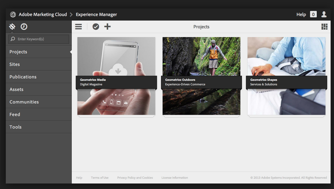
Task: Open License Information footer link
Action: pos(175,178)
